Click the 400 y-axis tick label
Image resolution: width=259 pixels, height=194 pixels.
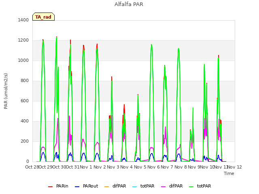click(x=25, y=121)
